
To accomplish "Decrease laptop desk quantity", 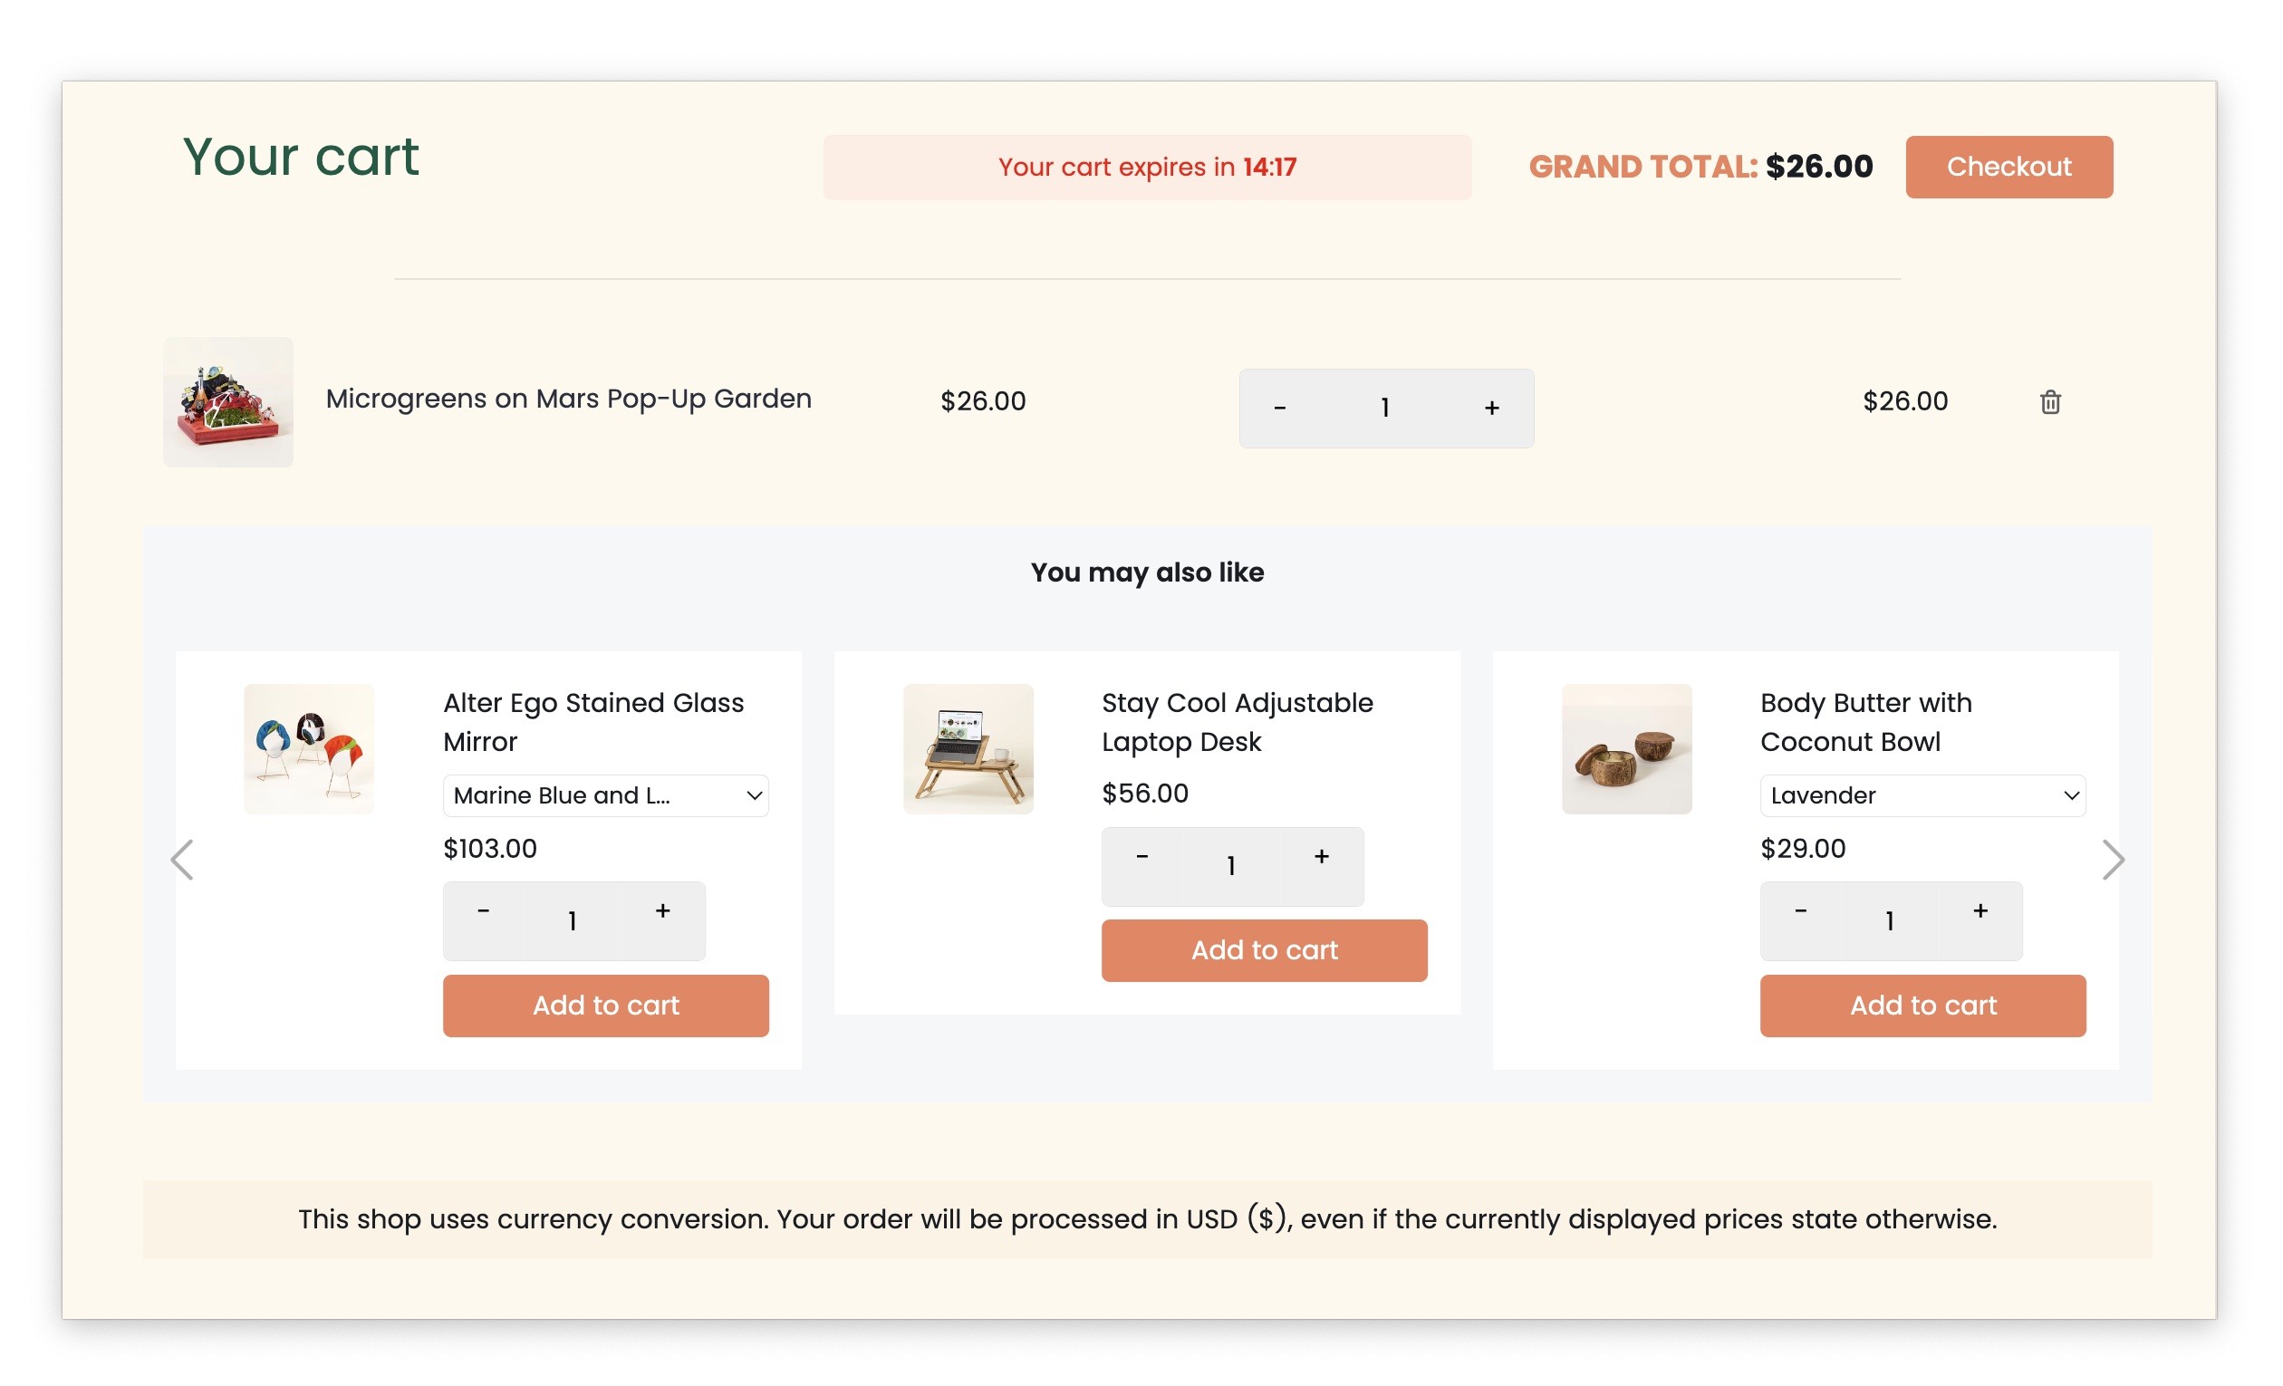I will tap(1142, 856).
